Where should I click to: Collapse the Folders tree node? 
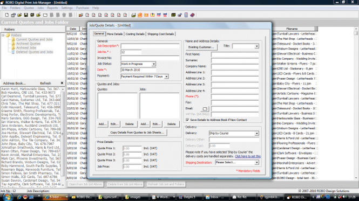(3, 35)
